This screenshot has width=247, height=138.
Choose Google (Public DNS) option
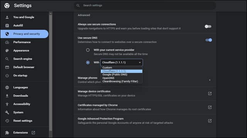coord(122,75)
